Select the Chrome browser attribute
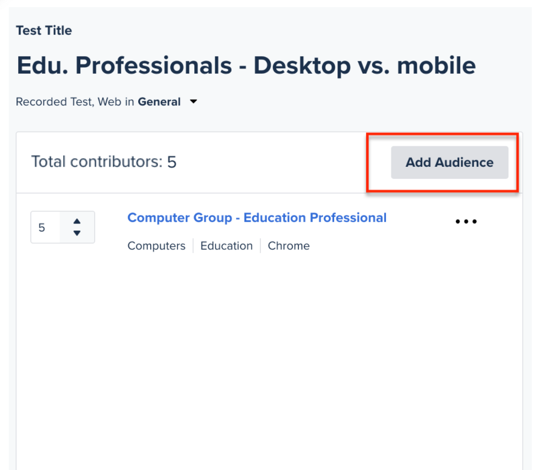Viewport: 534px width, 470px height. click(288, 246)
